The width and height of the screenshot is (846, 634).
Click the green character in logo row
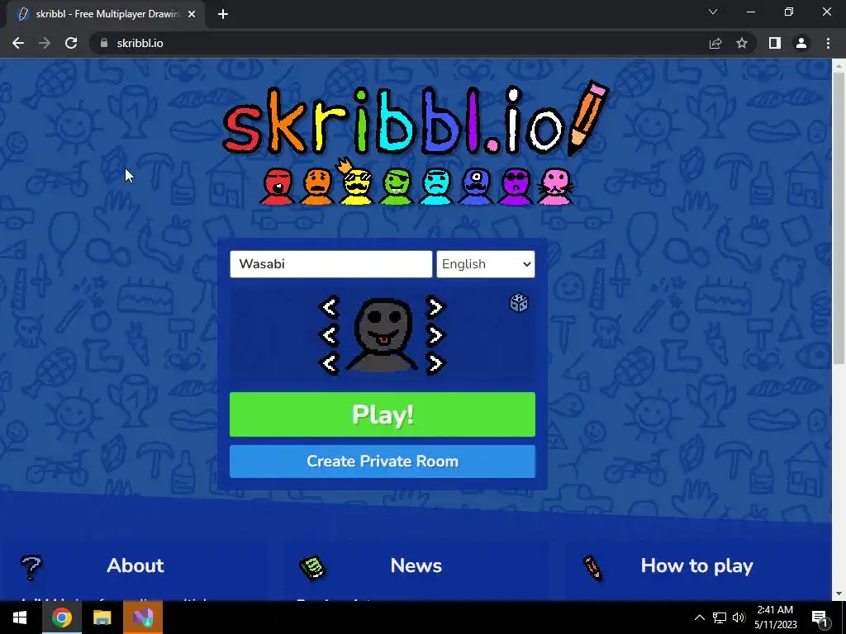[x=397, y=186]
